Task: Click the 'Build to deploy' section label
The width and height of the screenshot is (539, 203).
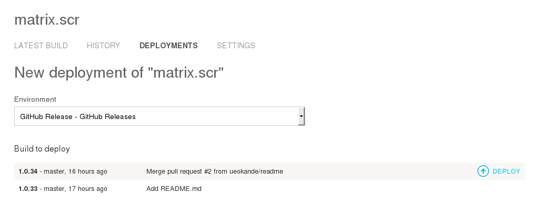Action: (x=42, y=149)
